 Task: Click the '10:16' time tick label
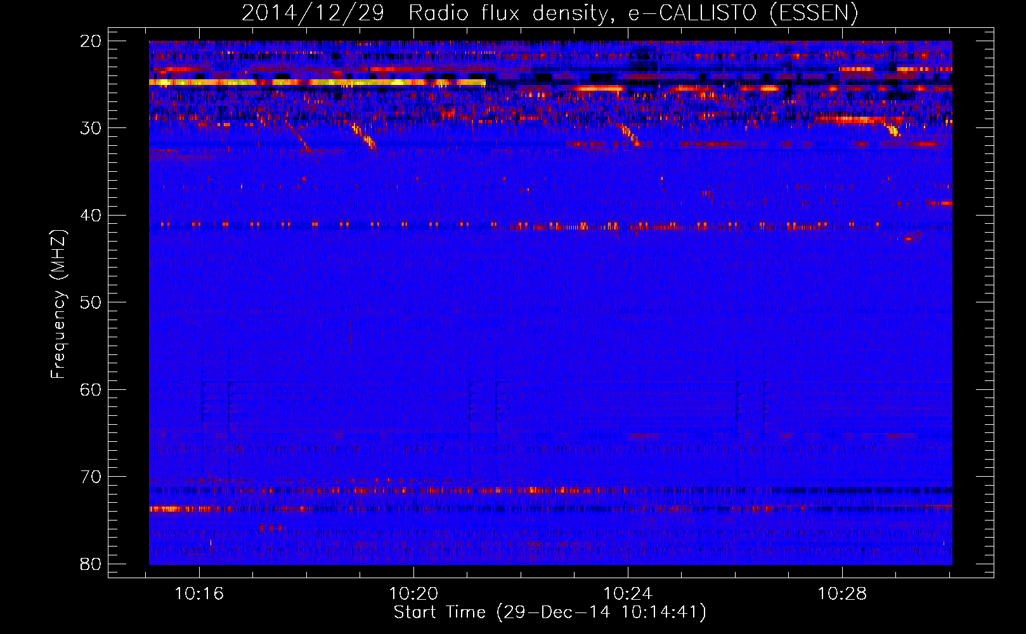(x=200, y=594)
